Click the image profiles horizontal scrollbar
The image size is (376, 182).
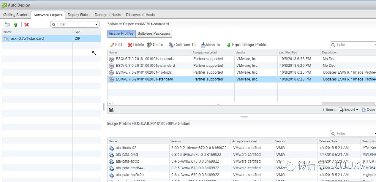click(x=218, y=104)
